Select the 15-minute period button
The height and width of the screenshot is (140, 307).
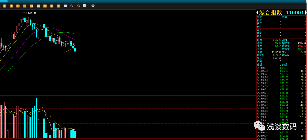(x=25, y=6)
